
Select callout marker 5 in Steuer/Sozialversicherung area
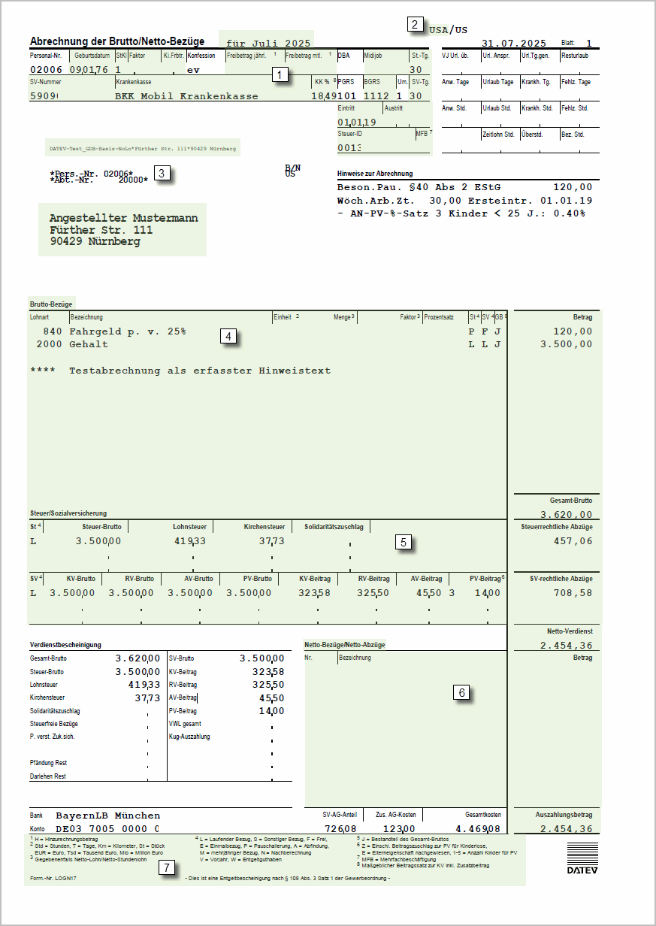(404, 541)
